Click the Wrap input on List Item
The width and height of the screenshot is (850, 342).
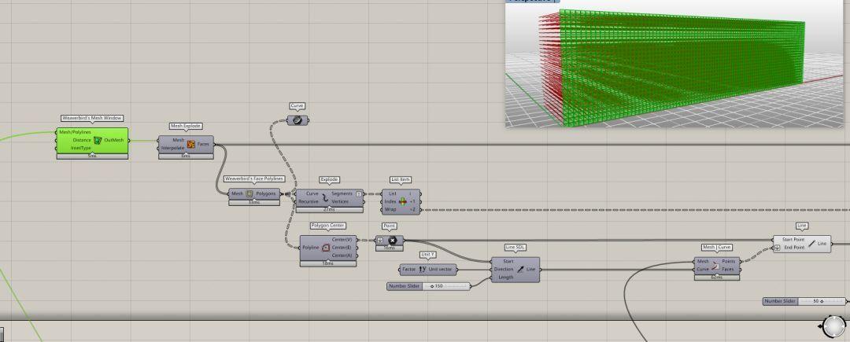click(390, 209)
